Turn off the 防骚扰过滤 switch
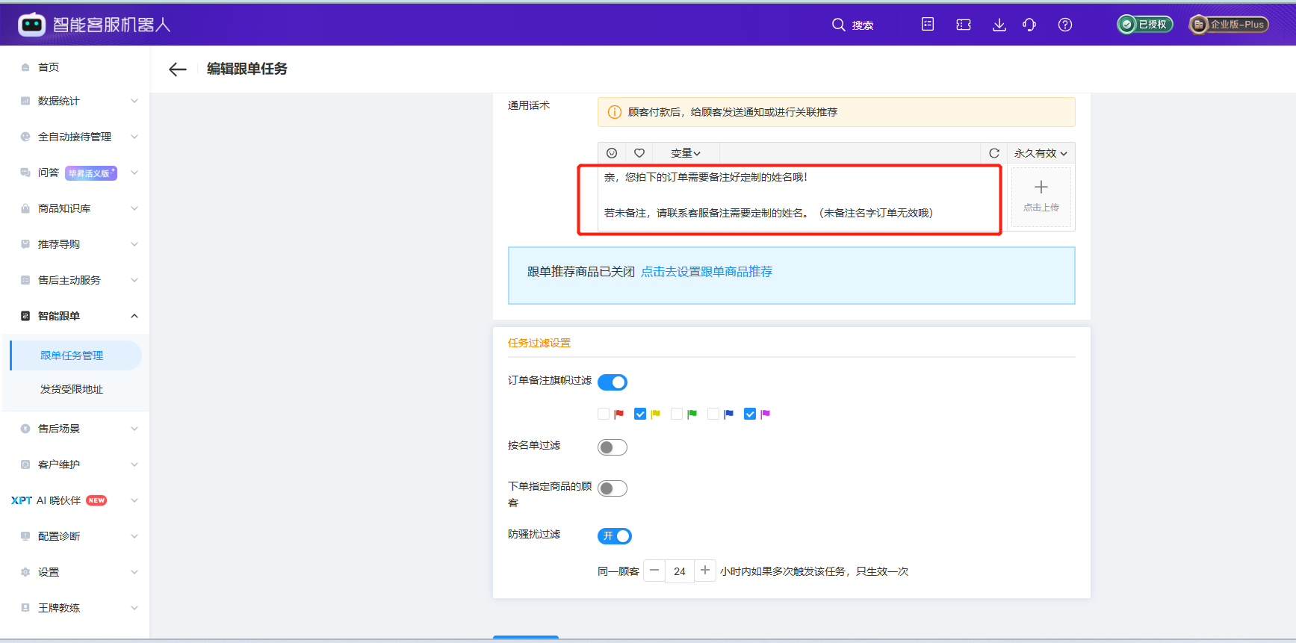Image resolution: width=1296 pixels, height=643 pixels. 615,536
